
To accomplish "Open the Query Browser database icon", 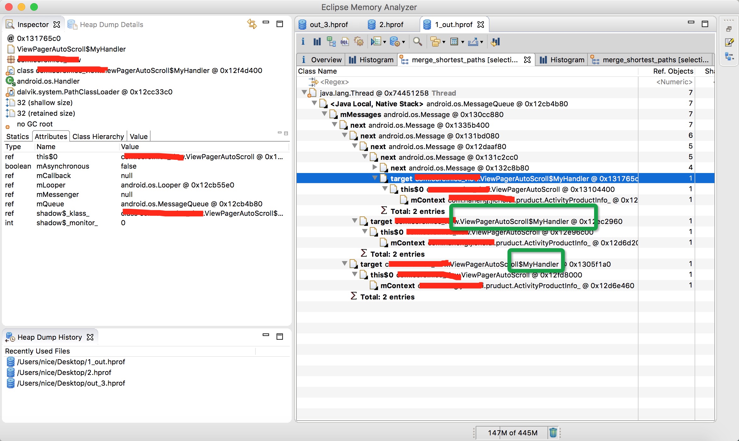I will click(x=395, y=42).
